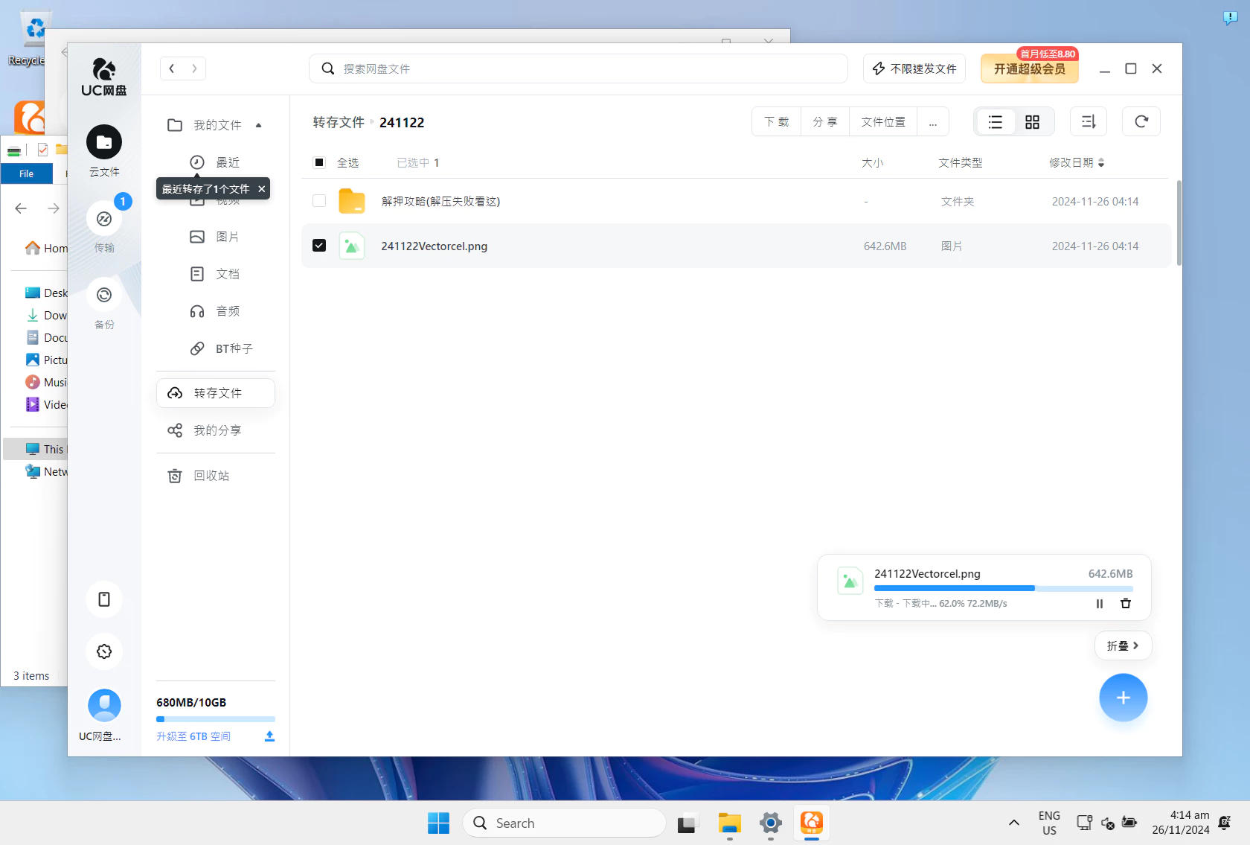Click File tab in Explorer window
1250x845 pixels.
27,173
